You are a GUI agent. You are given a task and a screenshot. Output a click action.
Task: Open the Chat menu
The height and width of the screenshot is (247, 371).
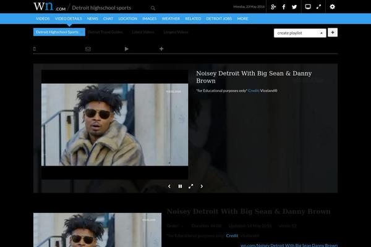coord(108,19)
